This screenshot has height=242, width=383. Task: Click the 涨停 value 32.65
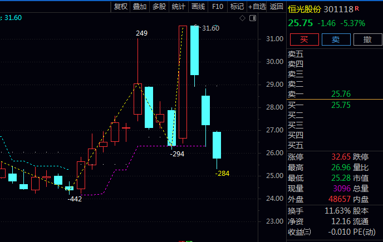pyautogui.click(x=341, y=157)
